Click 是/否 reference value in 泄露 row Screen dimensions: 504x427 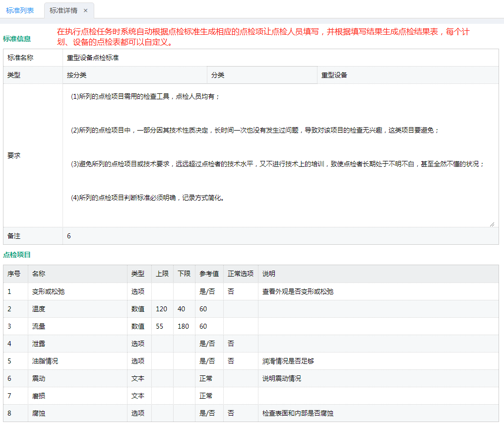point(207,344)
